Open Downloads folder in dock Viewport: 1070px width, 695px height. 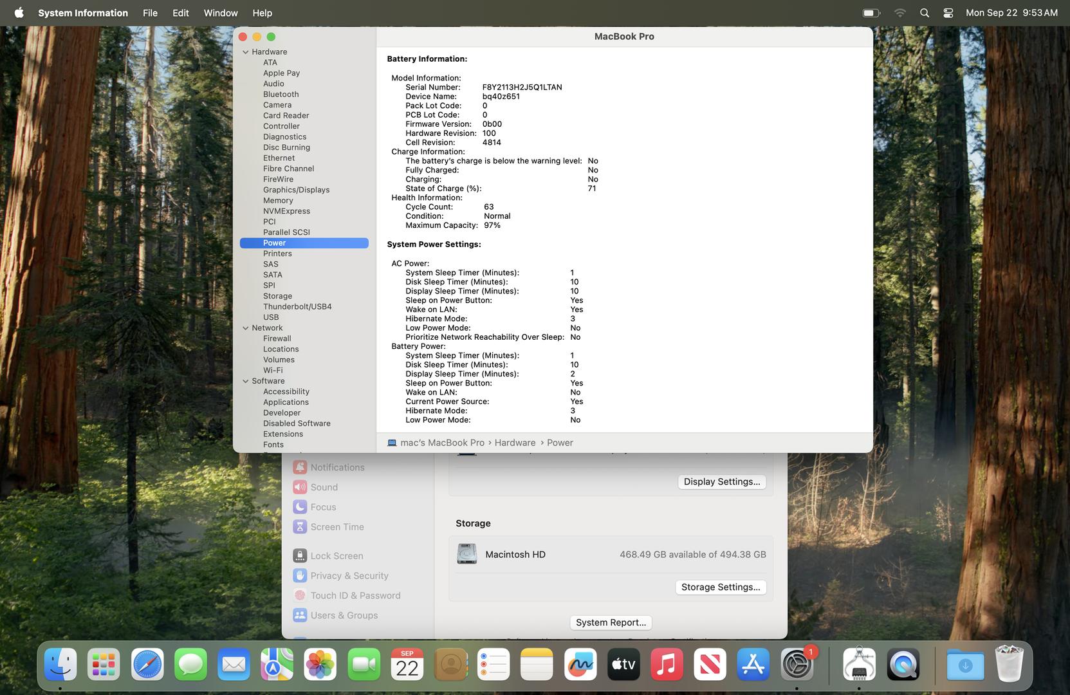tap(965, 664)
